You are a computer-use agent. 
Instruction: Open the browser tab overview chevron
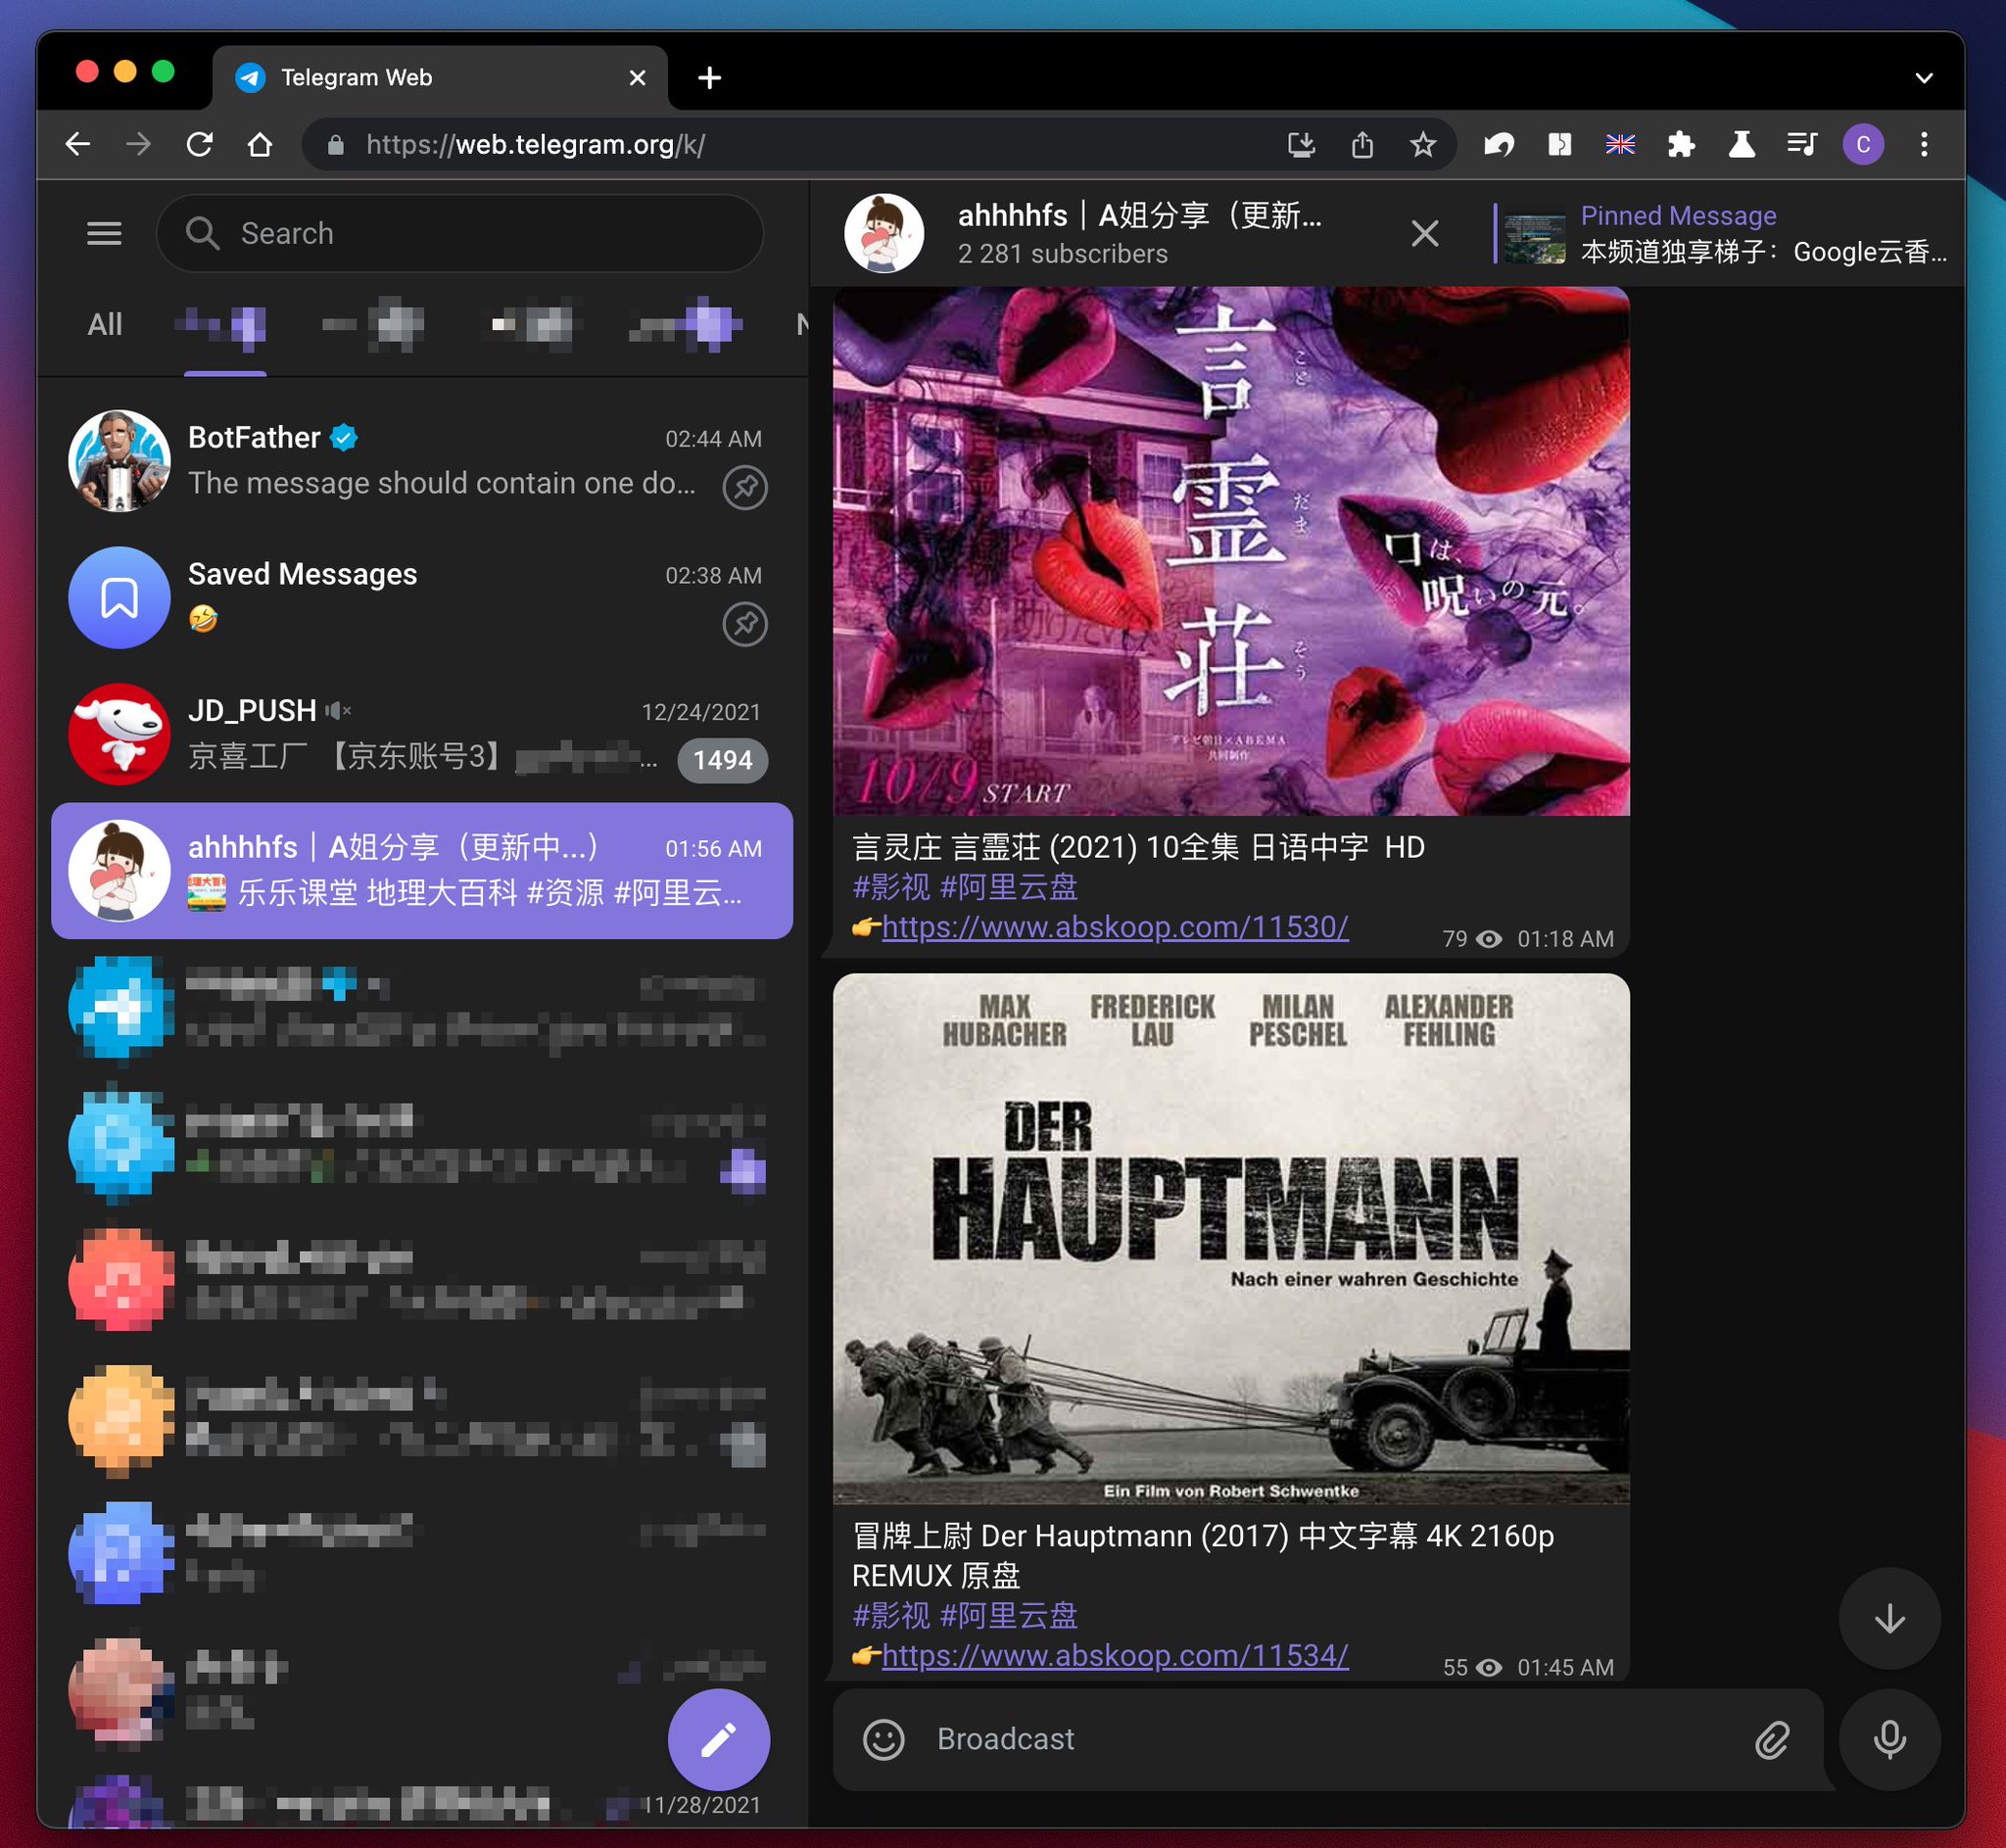[1924, 77]
